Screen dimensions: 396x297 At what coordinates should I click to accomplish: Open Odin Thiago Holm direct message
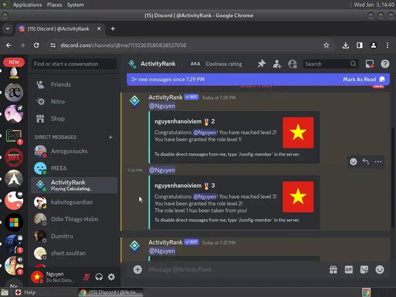click(74, 219)
